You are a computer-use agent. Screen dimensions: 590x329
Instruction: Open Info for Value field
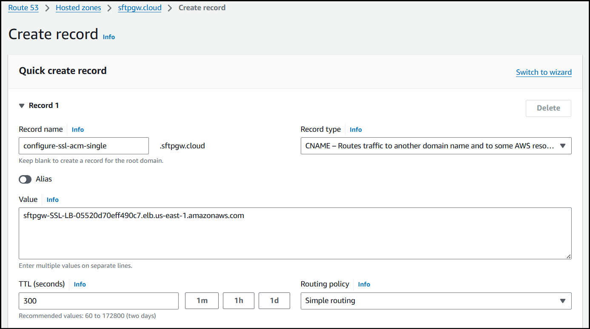(53, 200)
